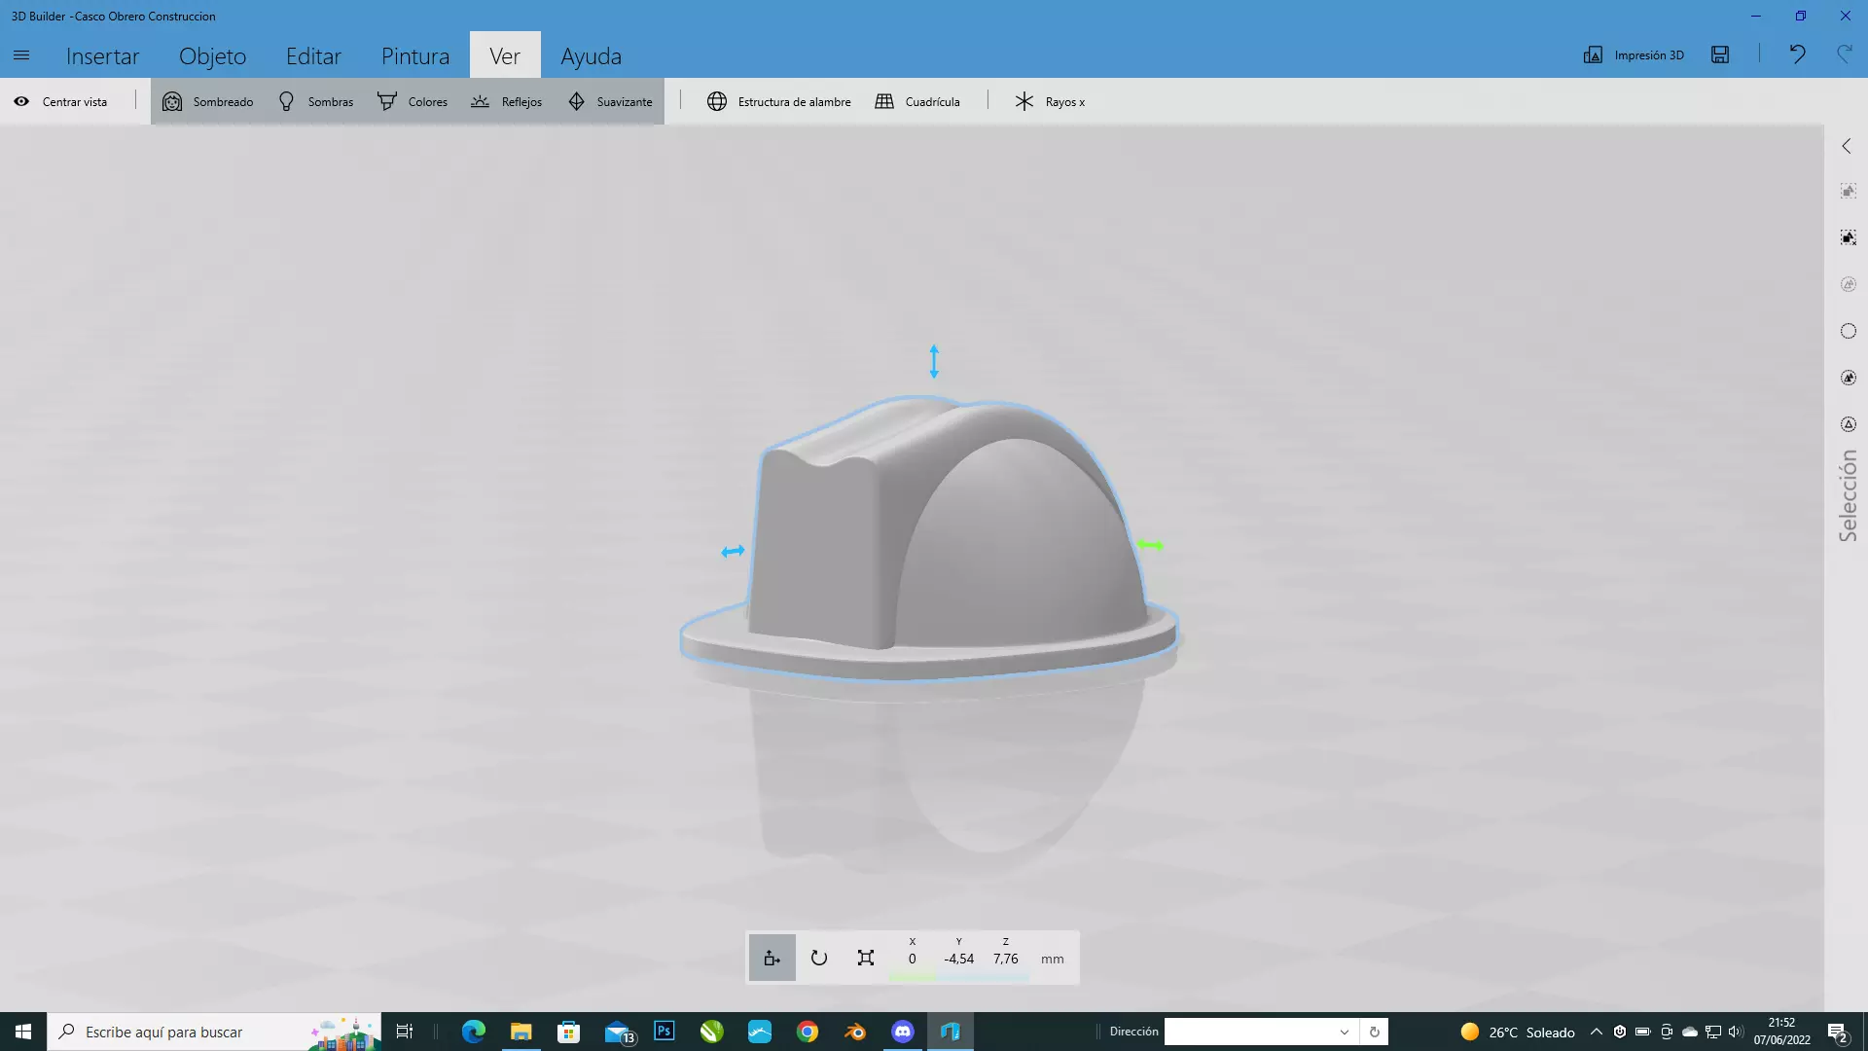Image resolution: width=1868 pixels, height=1051 pixels.
Task: Switch to the Pintura tab
Action: tap(415, 56)
